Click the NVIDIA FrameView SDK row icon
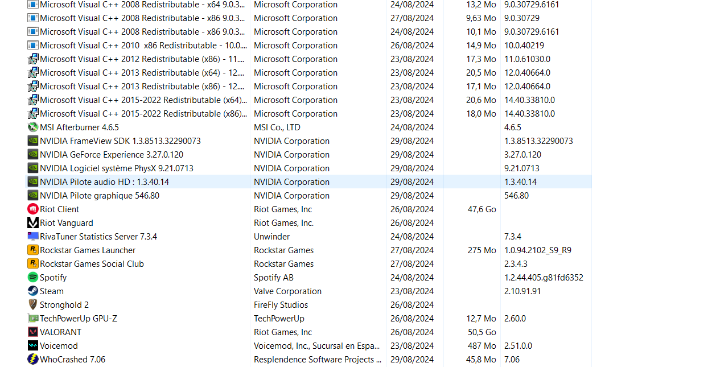Image resolution: width=712 pixels, height=367 pixels. click(x=33, y=141)
